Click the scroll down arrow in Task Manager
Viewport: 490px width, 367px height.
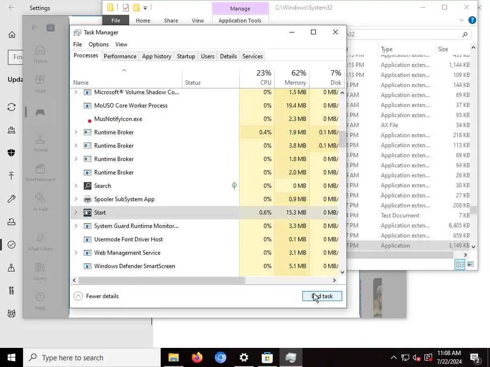pos(342,272)
